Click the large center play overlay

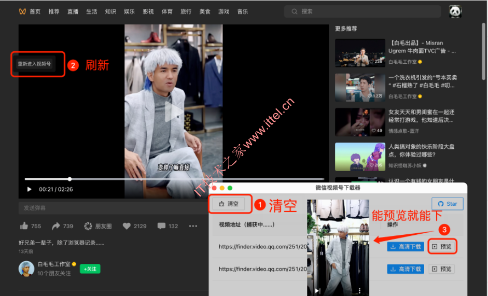pos(173,111)
